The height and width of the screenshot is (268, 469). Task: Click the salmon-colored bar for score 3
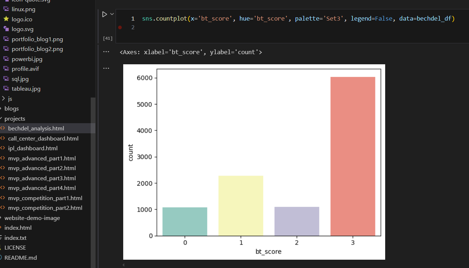pos(353,156)
